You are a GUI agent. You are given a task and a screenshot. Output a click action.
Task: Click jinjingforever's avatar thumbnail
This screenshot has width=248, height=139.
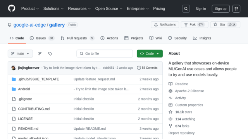click(14, 68)
